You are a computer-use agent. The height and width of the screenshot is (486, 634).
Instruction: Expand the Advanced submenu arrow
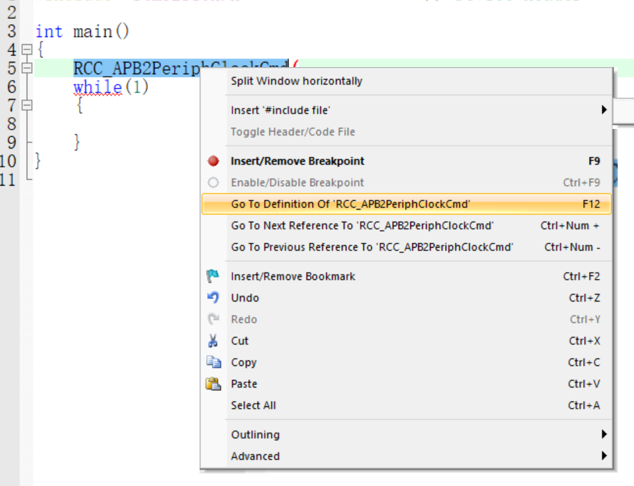(604, 455)
